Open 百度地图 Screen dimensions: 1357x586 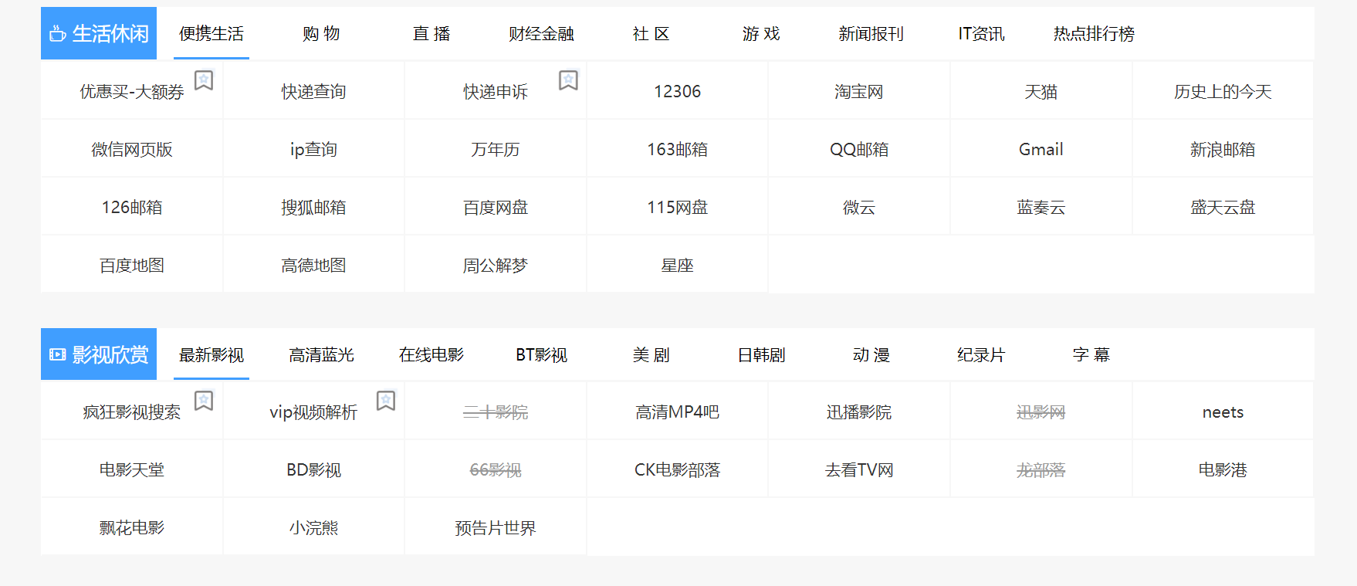coord(132,266)
